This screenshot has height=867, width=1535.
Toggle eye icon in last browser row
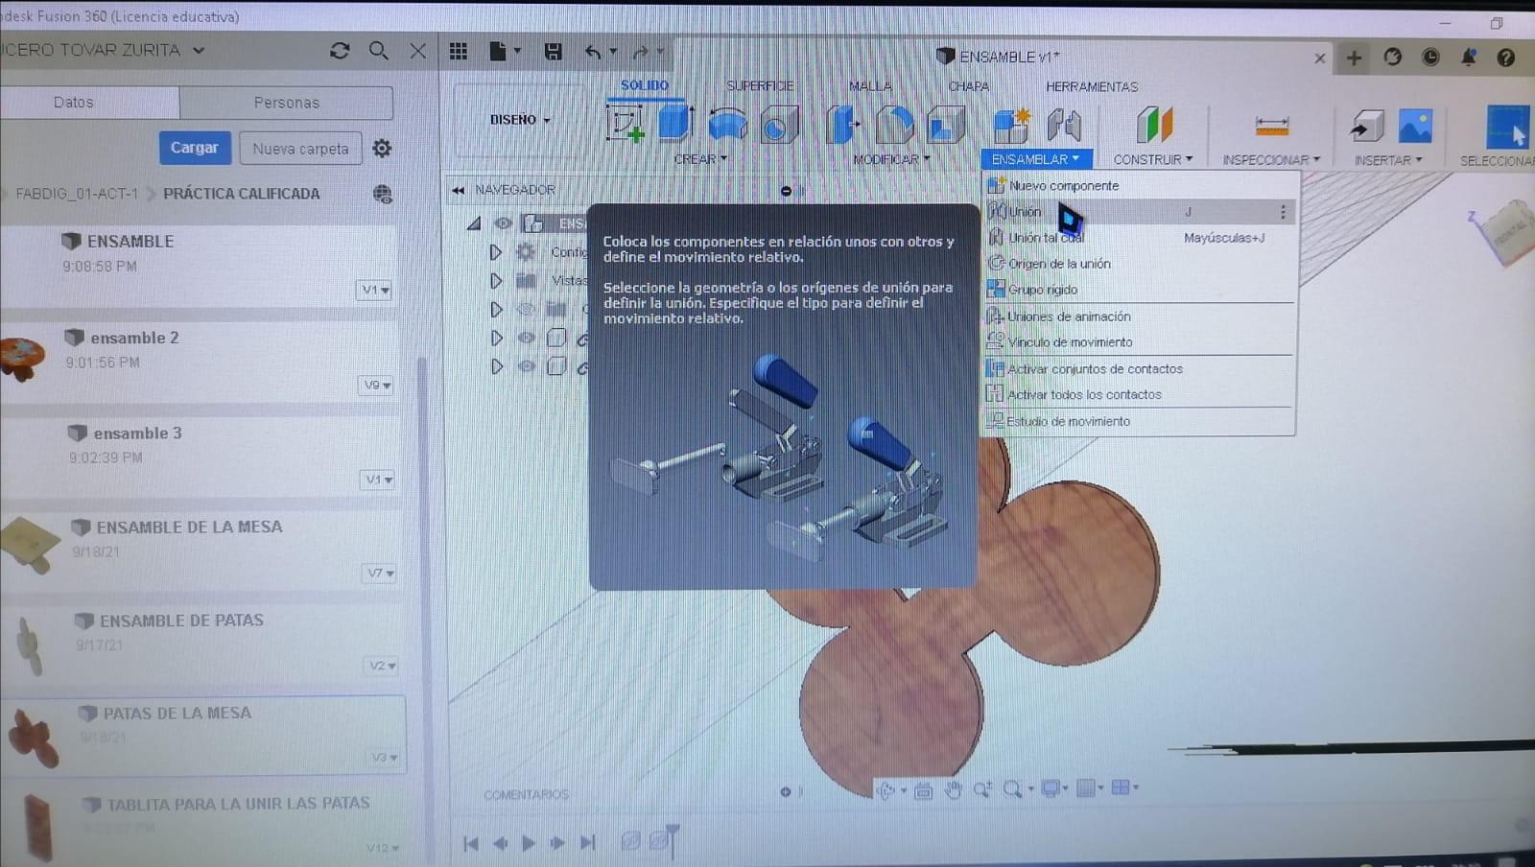coord(526,366)
